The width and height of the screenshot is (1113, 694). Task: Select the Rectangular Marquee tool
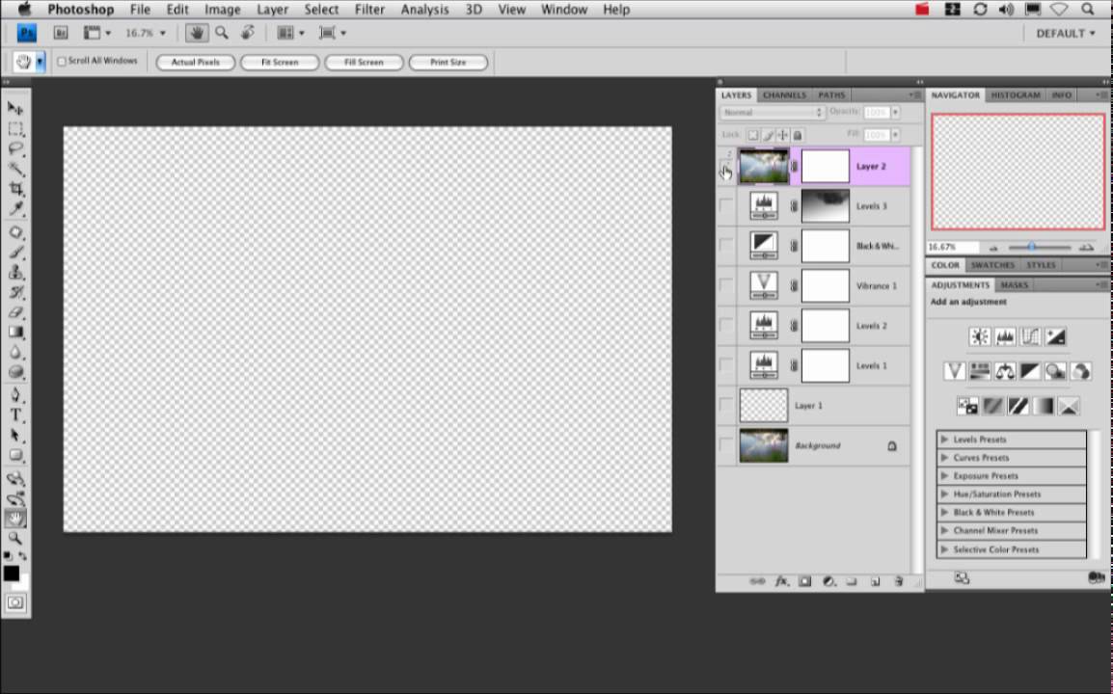coord(14,129)
